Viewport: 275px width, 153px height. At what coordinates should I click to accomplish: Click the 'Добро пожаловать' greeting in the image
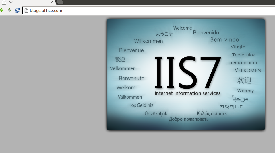click(x=189, y=119)
